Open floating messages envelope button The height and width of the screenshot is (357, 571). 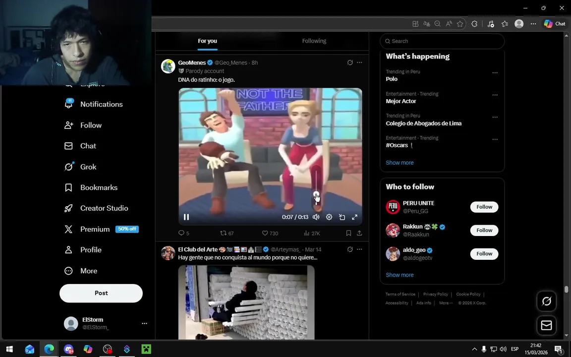[547, 325]
